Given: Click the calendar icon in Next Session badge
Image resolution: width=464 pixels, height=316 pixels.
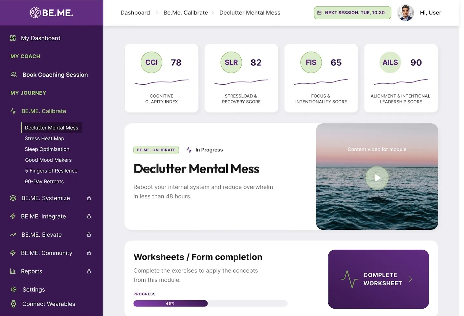Looking at the screenshot, I should (320, 13).
